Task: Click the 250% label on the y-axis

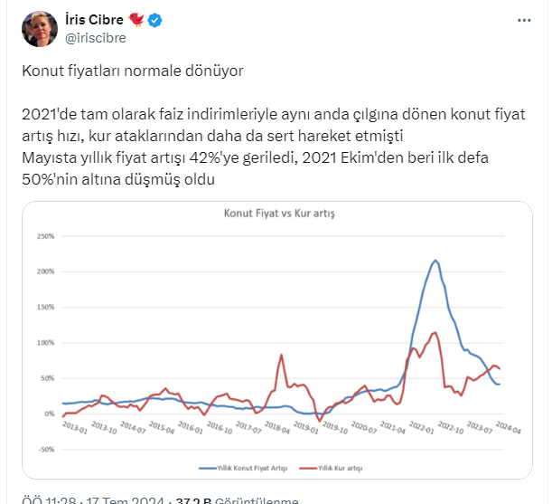Action: pyautogui.click(x=44, y=237)
